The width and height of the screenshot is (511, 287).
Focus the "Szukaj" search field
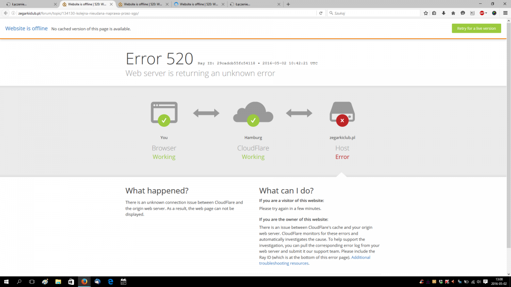tap(373, 13)
